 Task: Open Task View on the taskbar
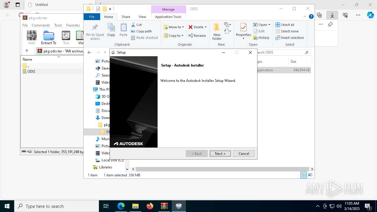pos(106,206)
